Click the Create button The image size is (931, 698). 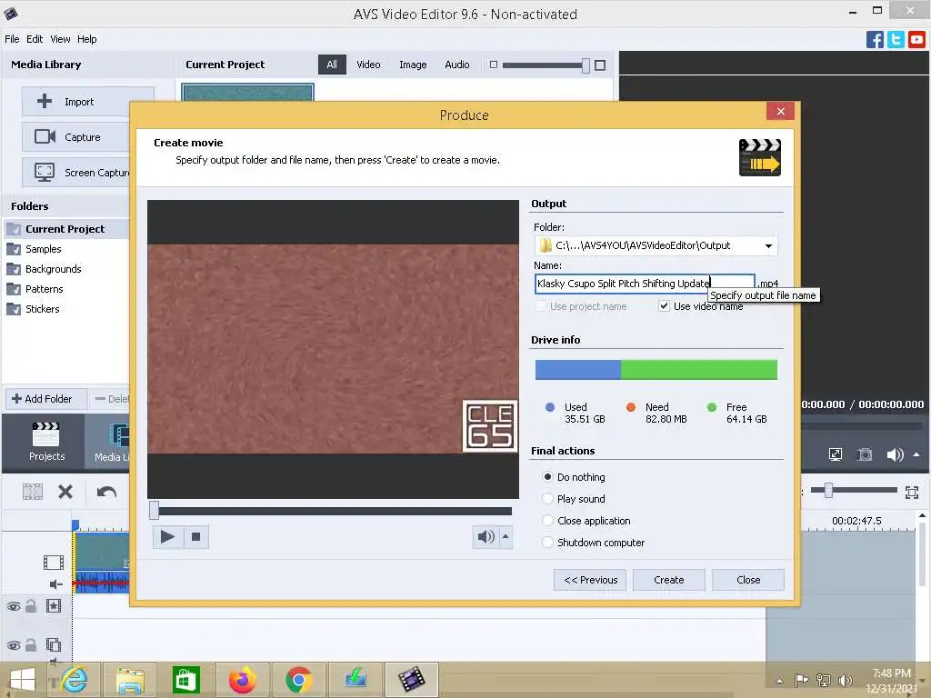pos(668,580)
